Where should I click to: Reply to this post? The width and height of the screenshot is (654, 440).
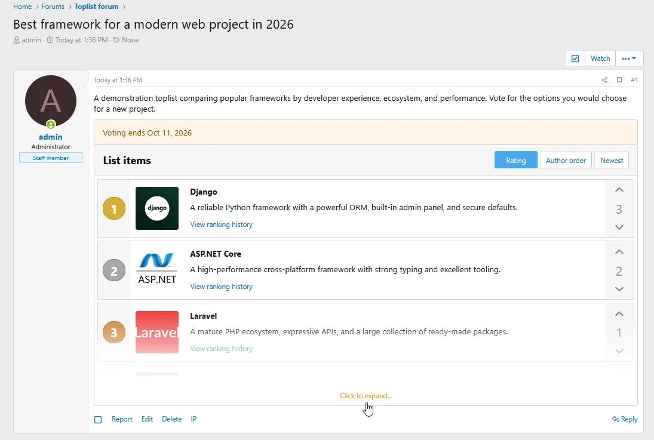[625, 419]
